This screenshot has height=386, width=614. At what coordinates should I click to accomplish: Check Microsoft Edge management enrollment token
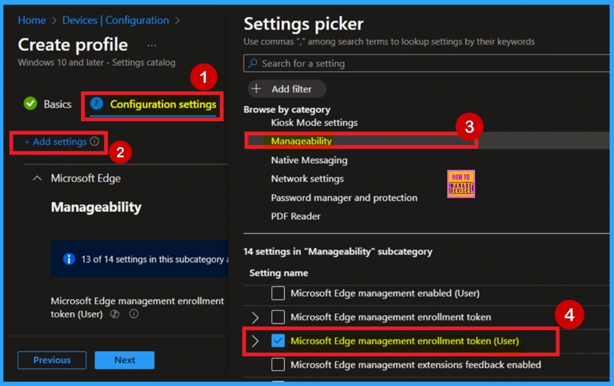[x=278, y=317]
